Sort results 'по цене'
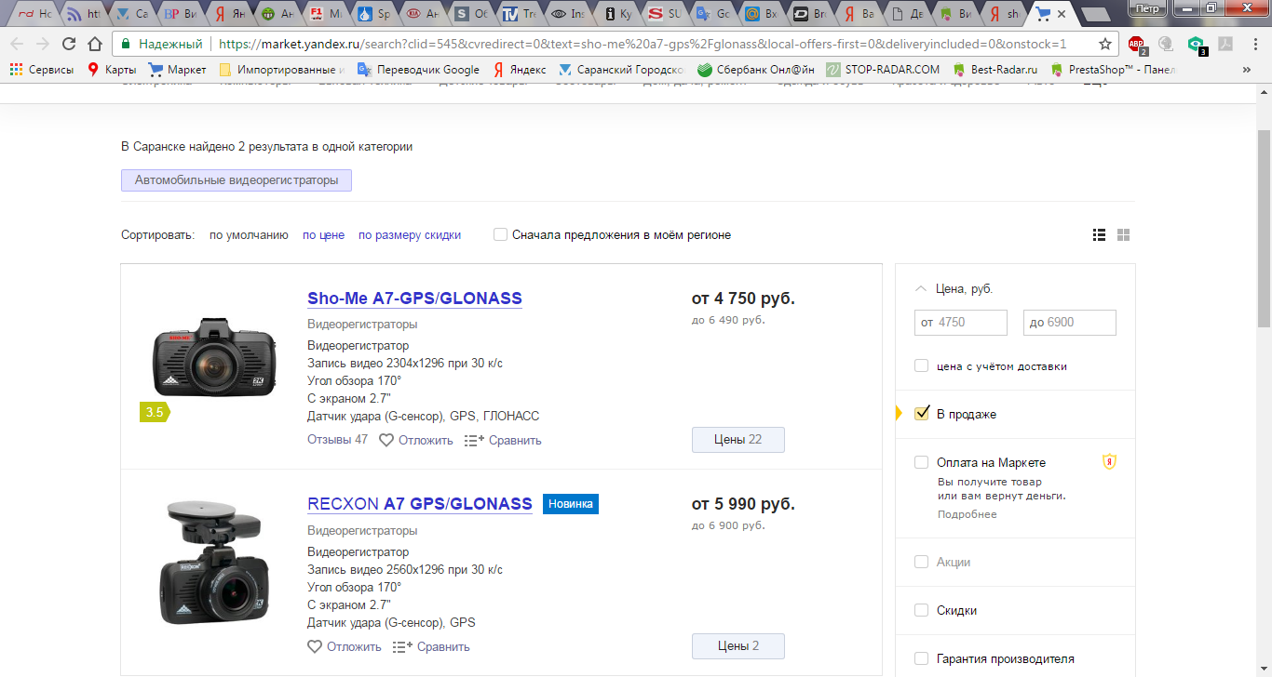 (323, 235)
